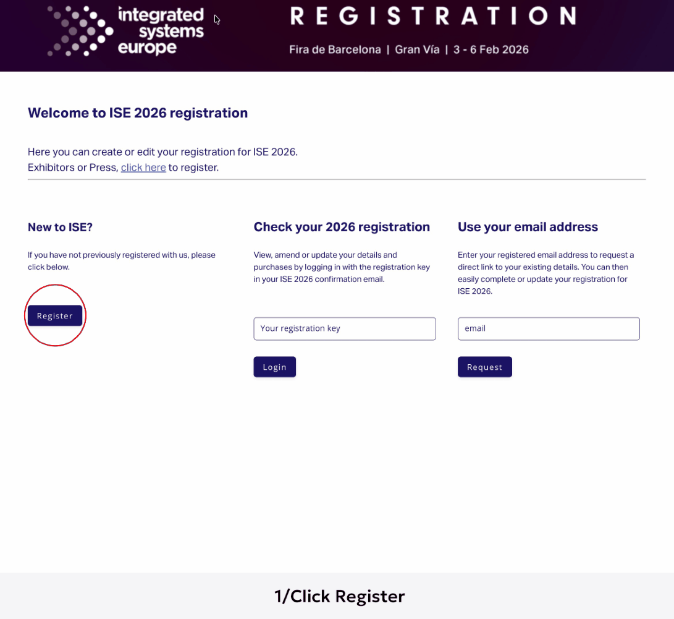Focus the email input field
The height and width of the screenshot is (619, 674).
coord(549,328)
